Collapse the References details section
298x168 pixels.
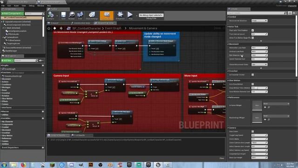(228, 98)
